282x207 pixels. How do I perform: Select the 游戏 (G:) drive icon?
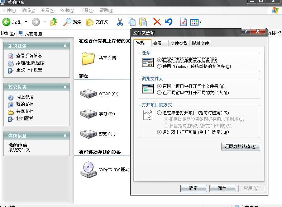pyautogui.click(x=89, y=134)
